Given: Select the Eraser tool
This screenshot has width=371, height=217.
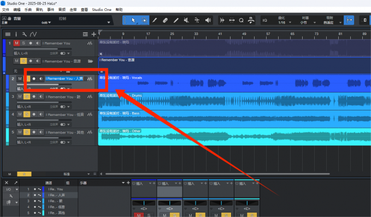Looking at the screenshot, I should [x=165, y=20].
